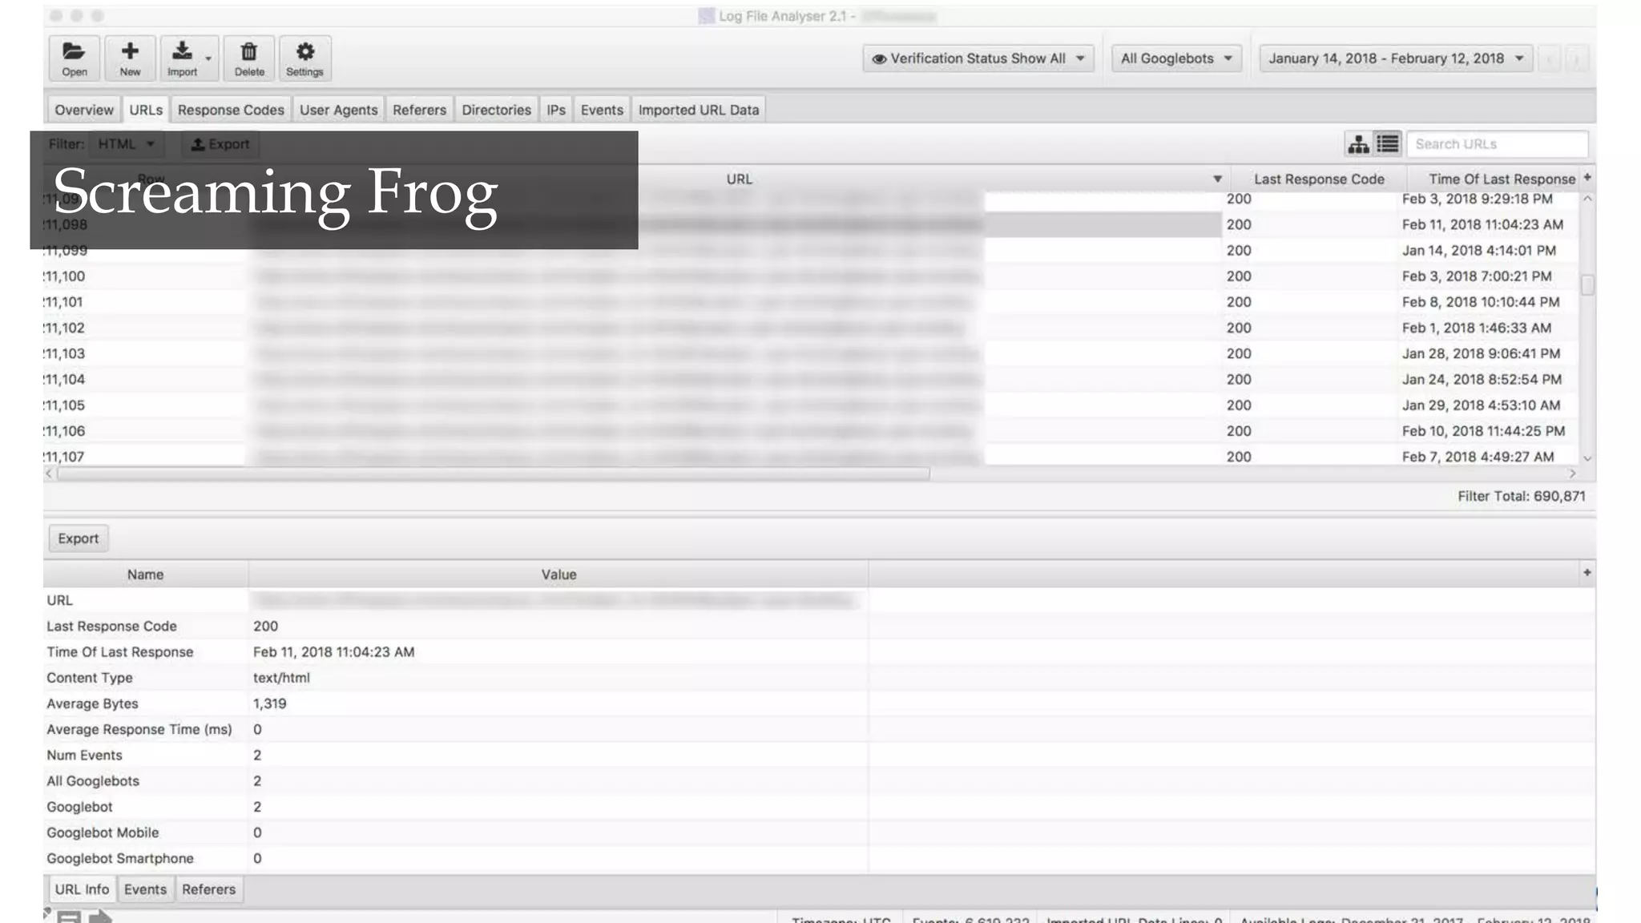The width and height of the screenshot is (1641, 923).
Task: Go to the next date range arrow
Action: coord(1576,58)
